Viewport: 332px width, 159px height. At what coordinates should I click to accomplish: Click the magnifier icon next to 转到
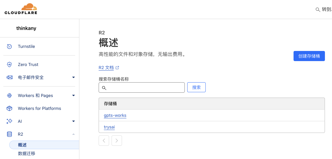click(318, 10)
